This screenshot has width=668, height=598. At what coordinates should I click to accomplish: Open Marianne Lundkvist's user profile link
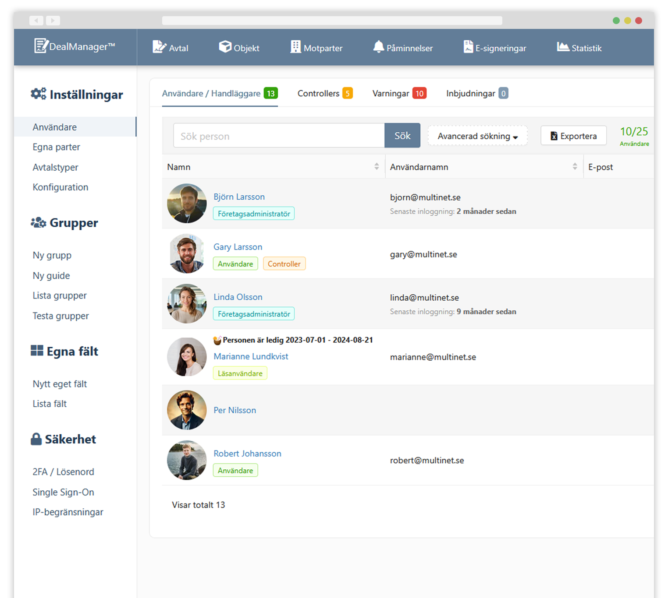[251, 356]
